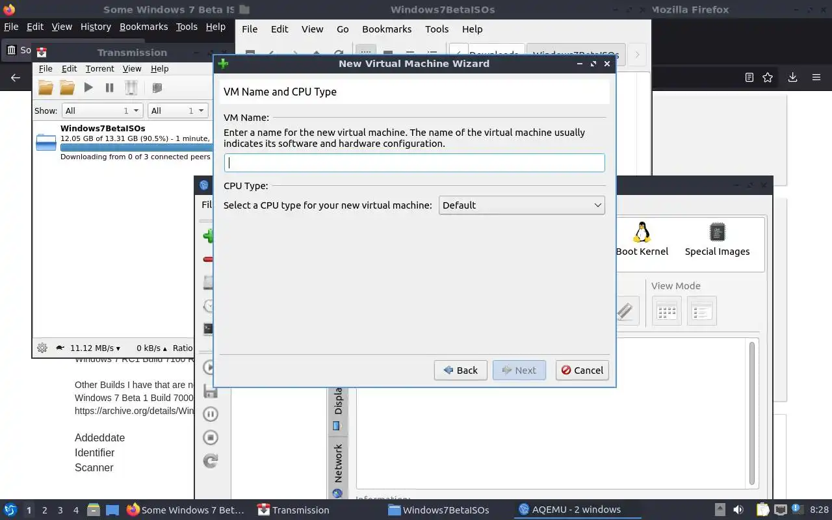
Task: Click the Boot Kernel penguin icon in AQEMU
Action: click(642, 232)
